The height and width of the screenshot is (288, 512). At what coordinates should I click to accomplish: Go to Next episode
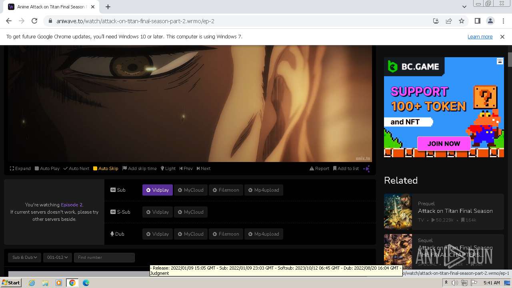click(204, 168)
